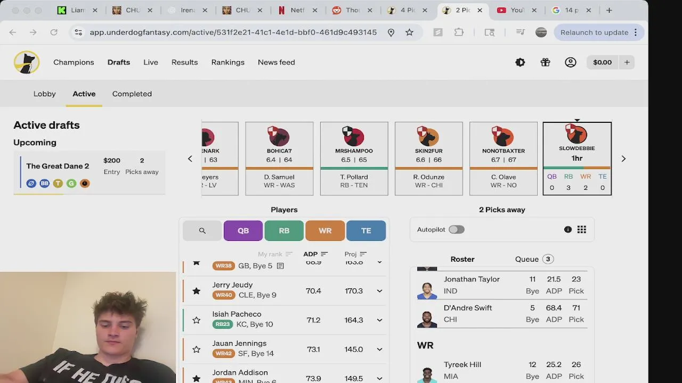Click the Underdog Fantasy logo
The width and height of the screenshot is (682, 383).
pos(27,62)
